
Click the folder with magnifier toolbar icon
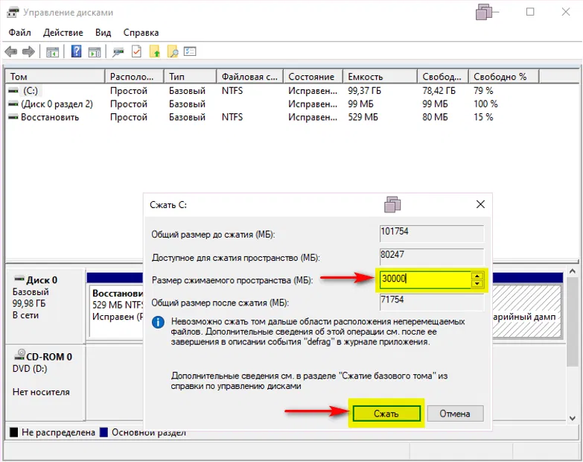pyautogui.click(x=173, y=51)
